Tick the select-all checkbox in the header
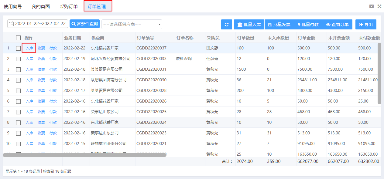384x179 pixels. pyautogui.click(x=18, y=37)
